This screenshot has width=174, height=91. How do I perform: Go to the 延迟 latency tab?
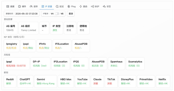pyautogui.click(x=60, y=7)
